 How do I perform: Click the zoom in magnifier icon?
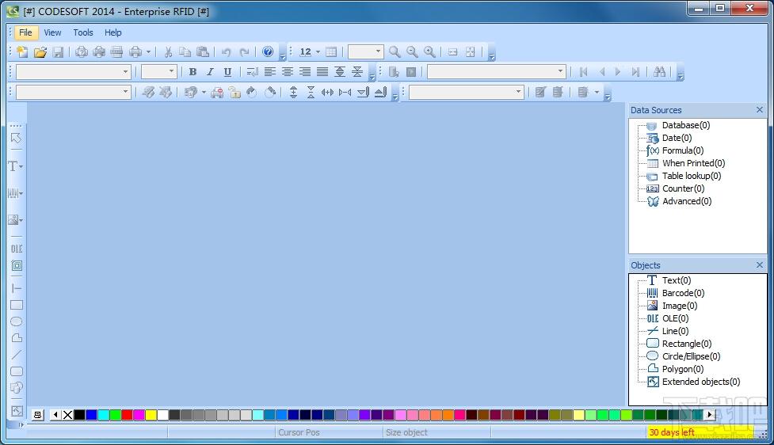[429, 51]
